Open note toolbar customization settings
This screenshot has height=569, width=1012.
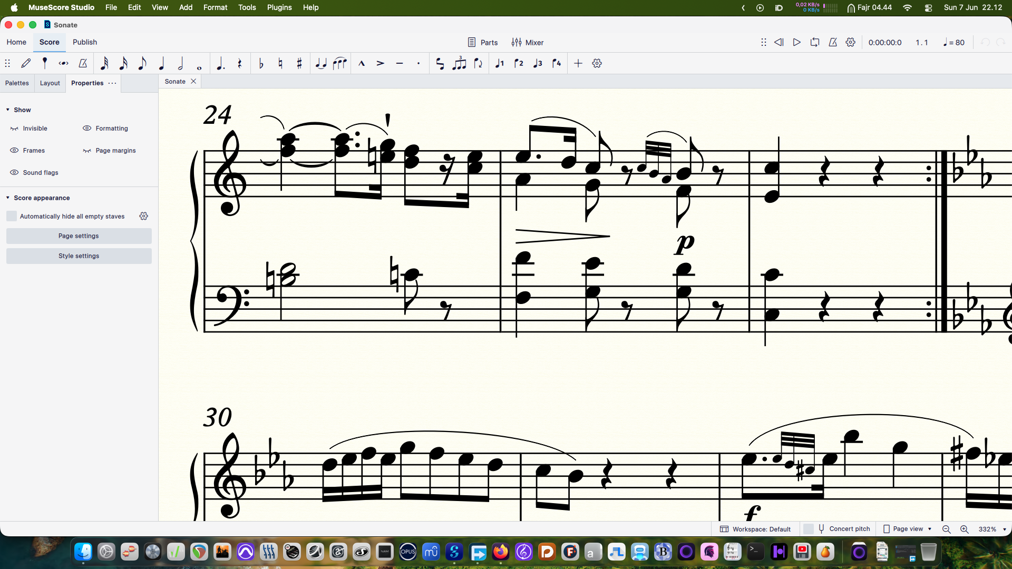(x=597, y=63)
